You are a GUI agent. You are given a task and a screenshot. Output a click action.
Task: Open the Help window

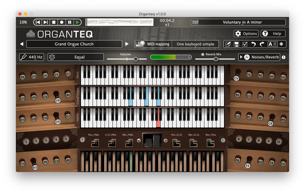pyautogui.click(x=273, y=33)
